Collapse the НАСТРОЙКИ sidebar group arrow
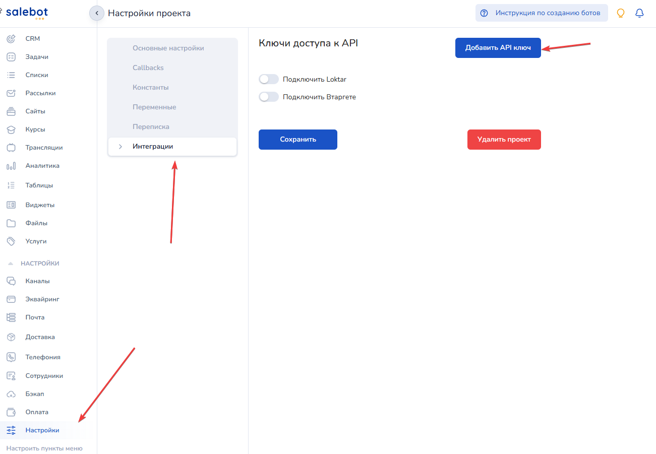Viewport: 656px width, 454px height. click(x=11, y=264)
